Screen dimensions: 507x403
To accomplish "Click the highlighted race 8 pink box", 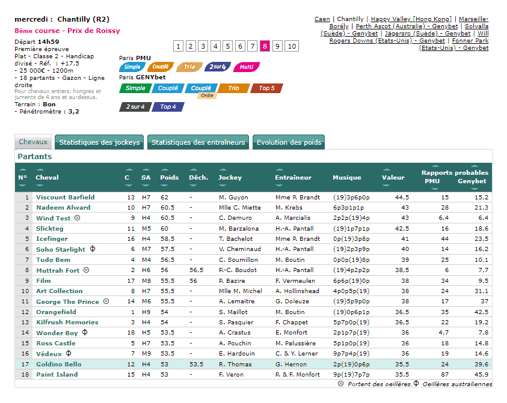I will [265, 46].
